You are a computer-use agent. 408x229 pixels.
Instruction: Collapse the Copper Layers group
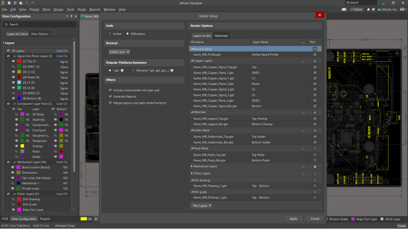192,61
